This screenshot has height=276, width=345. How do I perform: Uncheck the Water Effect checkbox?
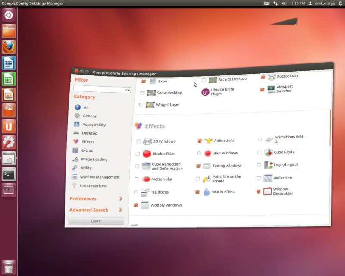tap(198, 192)
